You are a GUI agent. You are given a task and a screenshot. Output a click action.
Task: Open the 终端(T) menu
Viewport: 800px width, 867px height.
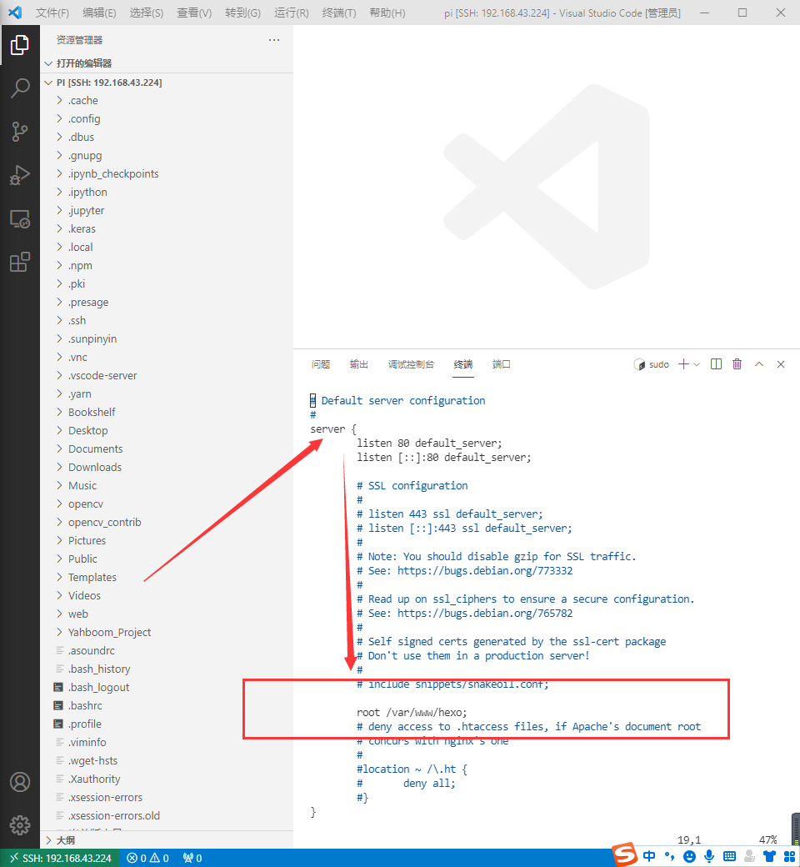click(x=339, y=13)
